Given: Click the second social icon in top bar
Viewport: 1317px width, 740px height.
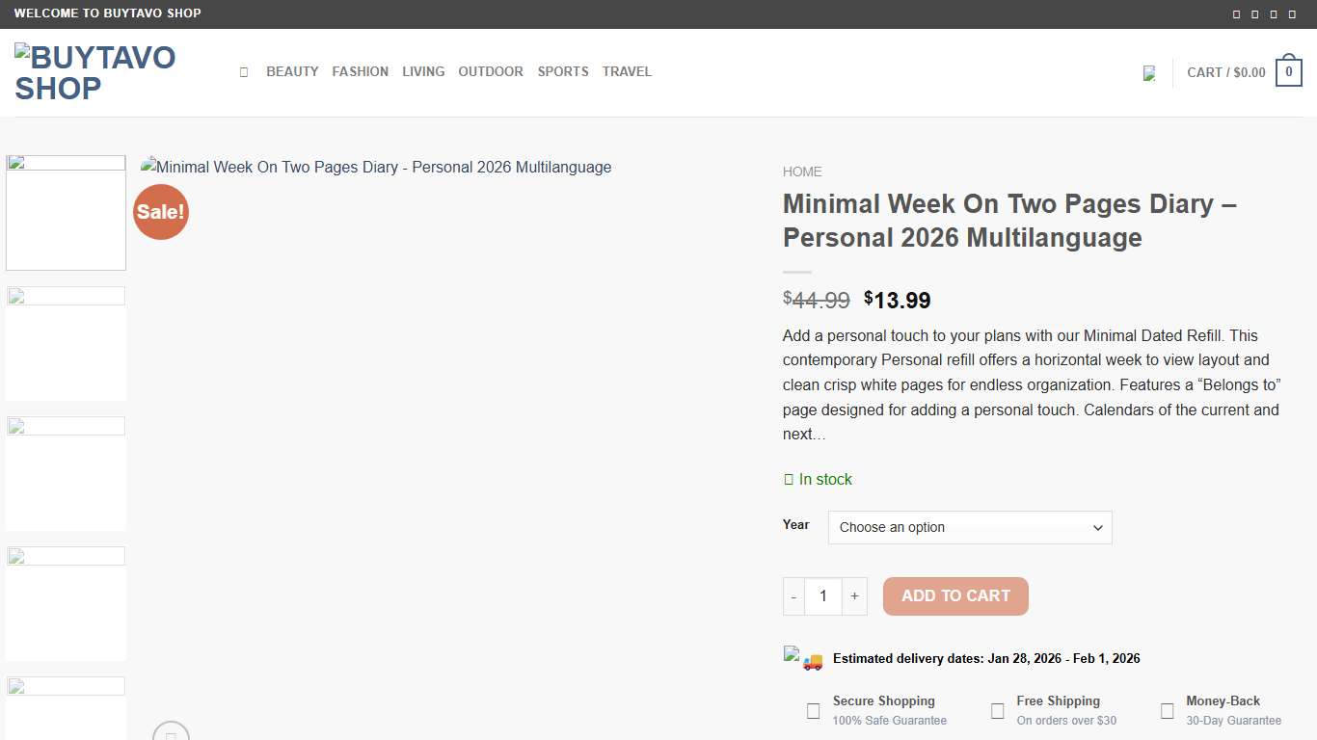Looking at the screenshot, I should pos(1255,13).
